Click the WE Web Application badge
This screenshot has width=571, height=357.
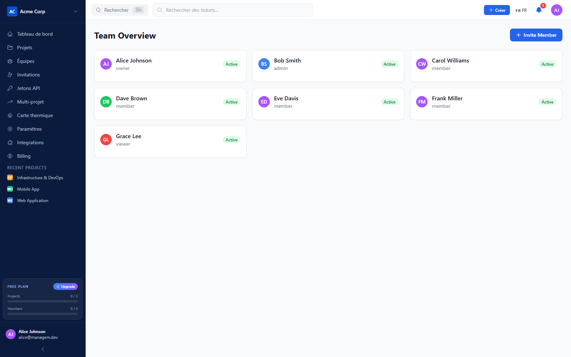[10, 201]
